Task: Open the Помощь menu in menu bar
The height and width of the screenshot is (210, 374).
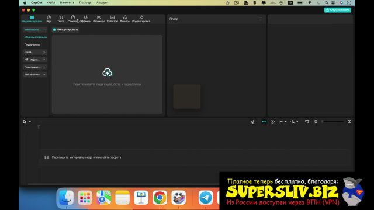Action: click(x=85, y=3)
